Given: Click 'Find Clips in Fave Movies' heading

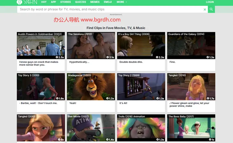Looking at the screenshot, I should coord(116,28).
